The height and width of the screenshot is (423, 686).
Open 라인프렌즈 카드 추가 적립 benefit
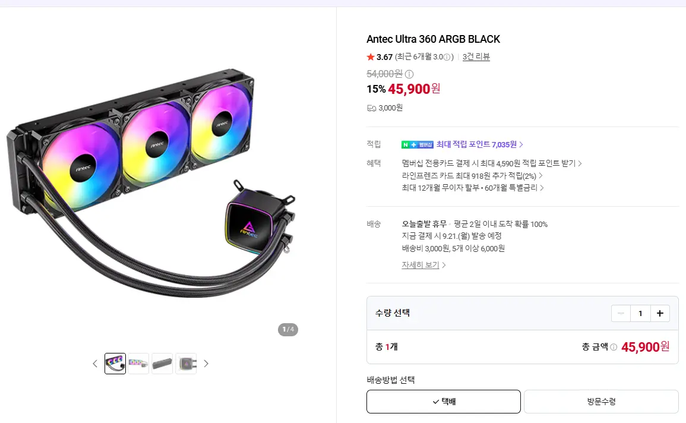click(472, 175)
